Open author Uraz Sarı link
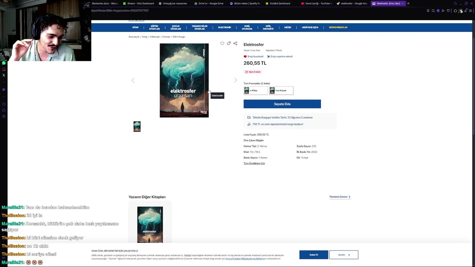This screenshot has height=267, width=475. point(255,50)
